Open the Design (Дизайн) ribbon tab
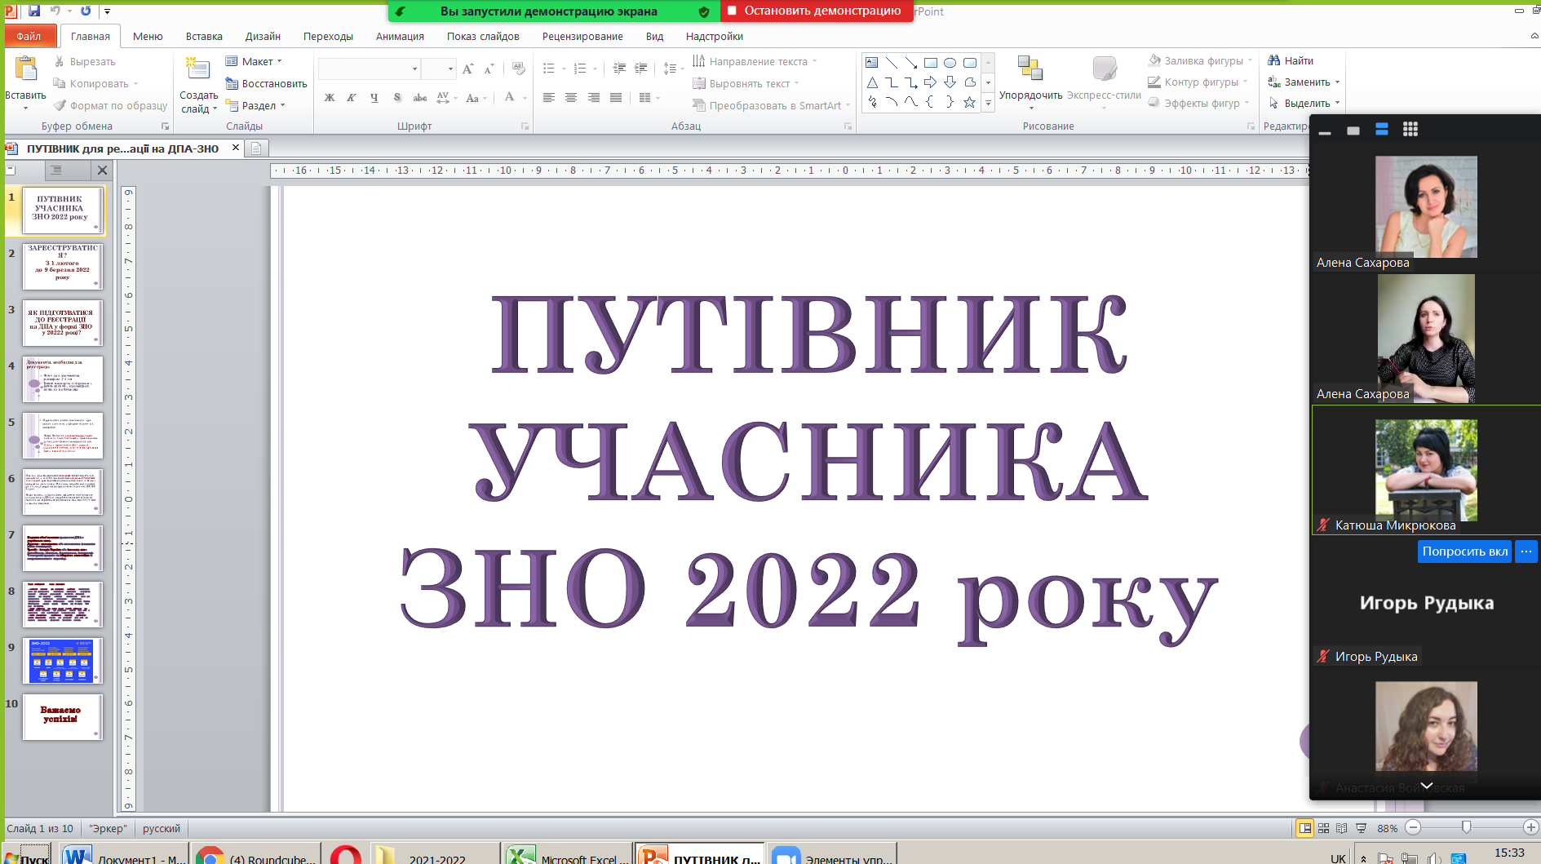Screen dimensions: 1541x864 pyautogui.click(x=263, y=37)
